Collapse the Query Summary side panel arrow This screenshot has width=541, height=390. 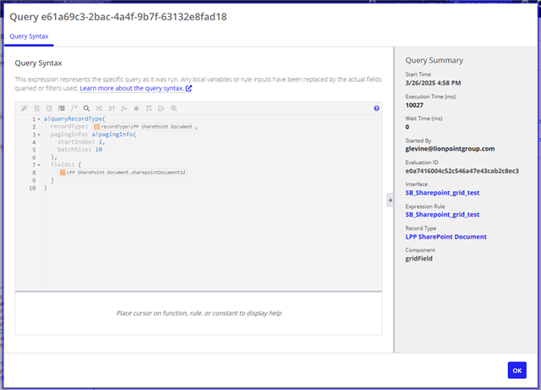[x=390, y=200]
